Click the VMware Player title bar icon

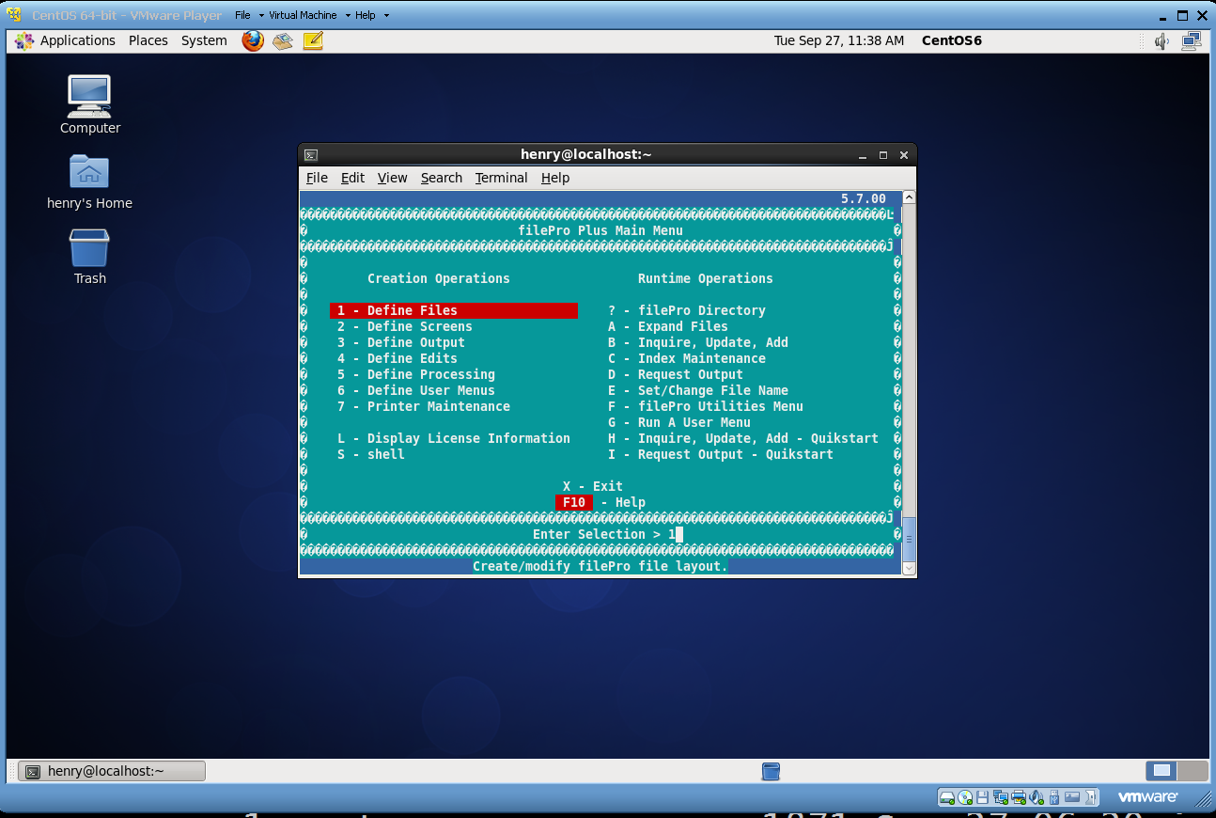pos(15,15)
